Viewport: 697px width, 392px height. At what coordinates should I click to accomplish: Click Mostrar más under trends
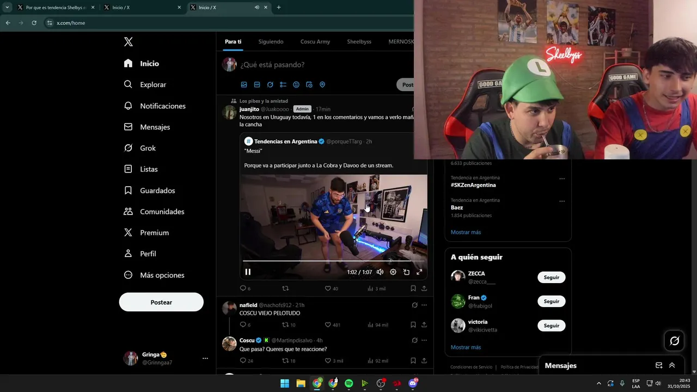[466, 232]
